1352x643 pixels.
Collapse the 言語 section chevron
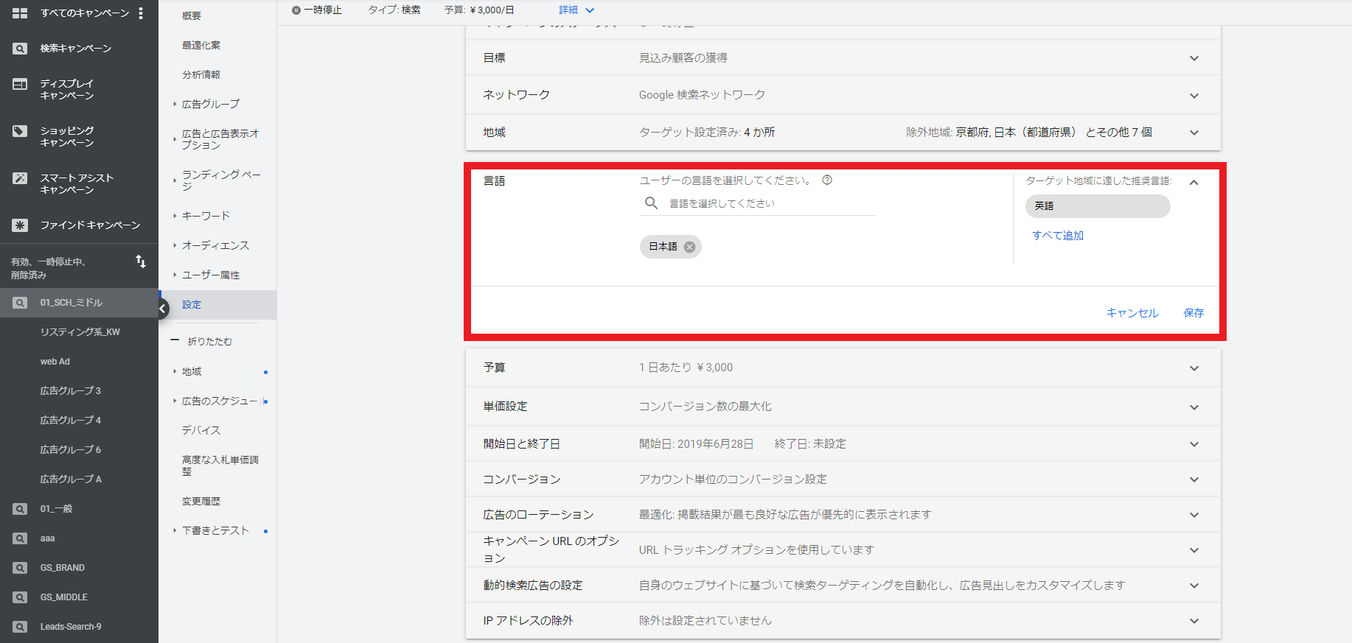tap(1194, 182)
